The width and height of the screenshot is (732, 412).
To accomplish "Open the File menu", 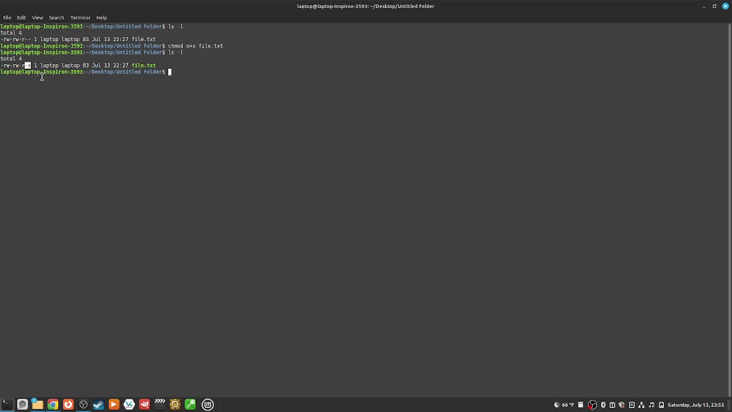I will pyautogui.click(x=7, y=18).
